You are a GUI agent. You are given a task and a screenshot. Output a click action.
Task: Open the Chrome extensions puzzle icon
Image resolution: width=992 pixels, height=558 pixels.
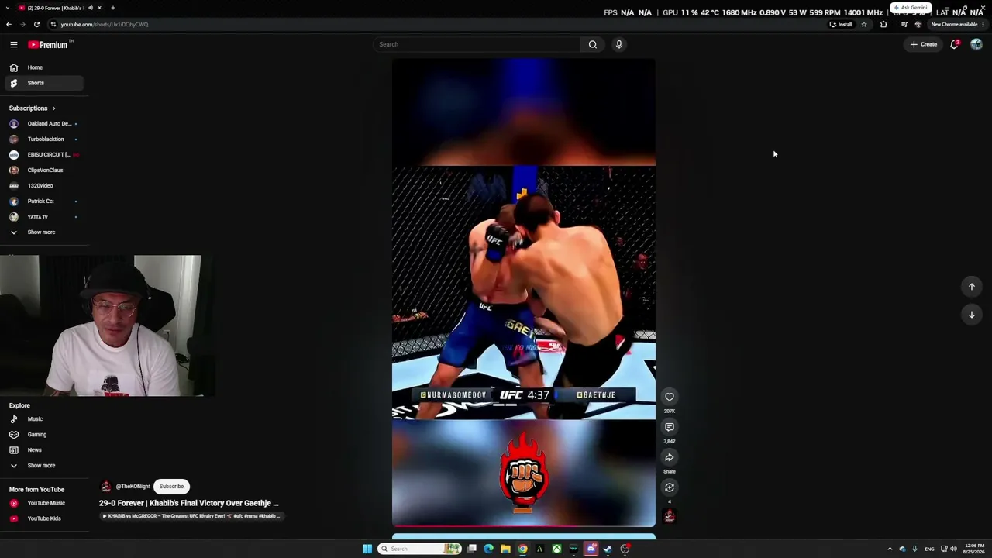coord(883,24)
